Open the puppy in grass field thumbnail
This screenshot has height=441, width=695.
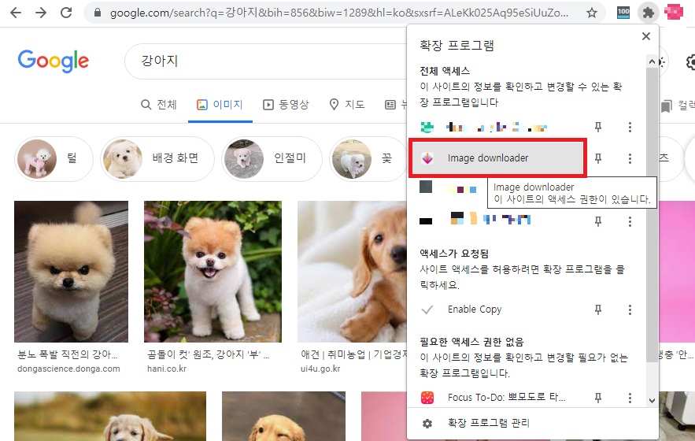[x=110, y=416]
